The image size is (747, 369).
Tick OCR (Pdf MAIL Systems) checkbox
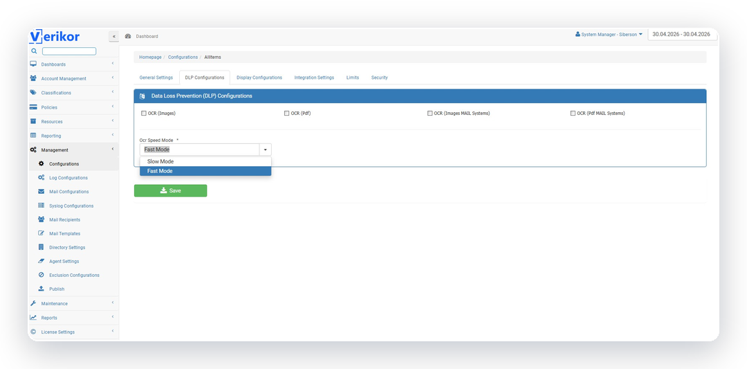[x=573, y=114]
